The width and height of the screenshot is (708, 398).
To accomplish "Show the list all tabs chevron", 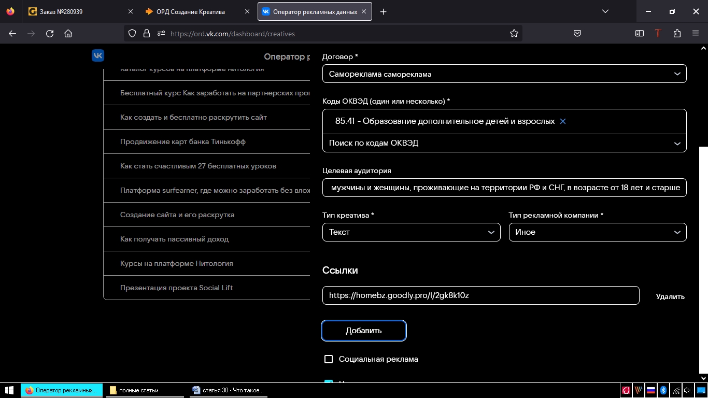I will tap(605, 11).
